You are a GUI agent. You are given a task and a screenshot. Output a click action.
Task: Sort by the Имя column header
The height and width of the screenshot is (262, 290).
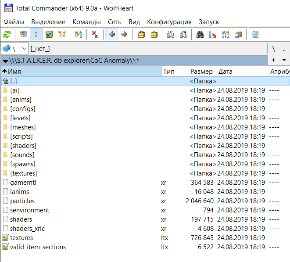pos(82,72)
